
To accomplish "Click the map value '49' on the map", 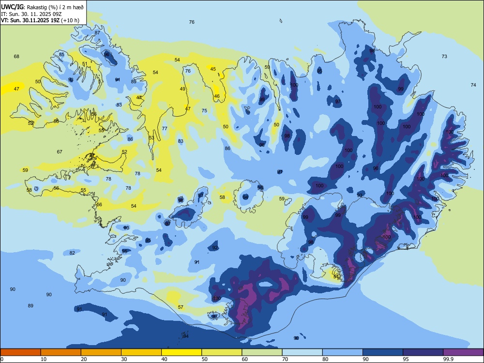I will coord(183,89).
